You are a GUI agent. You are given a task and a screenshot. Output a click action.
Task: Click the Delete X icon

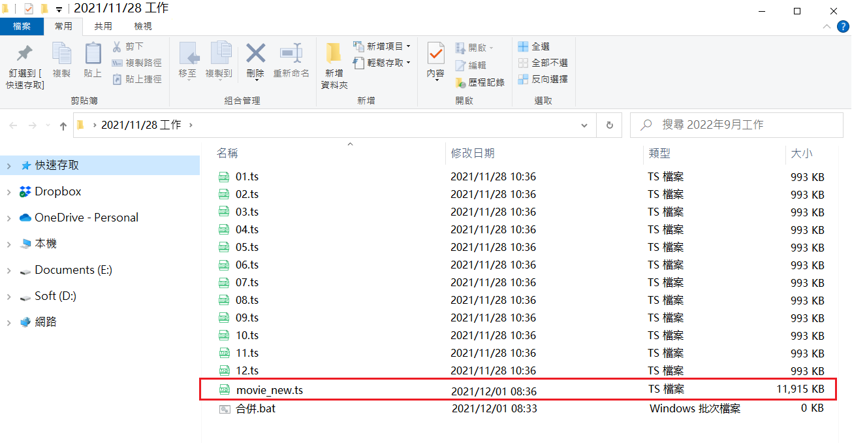click(255, 54)
